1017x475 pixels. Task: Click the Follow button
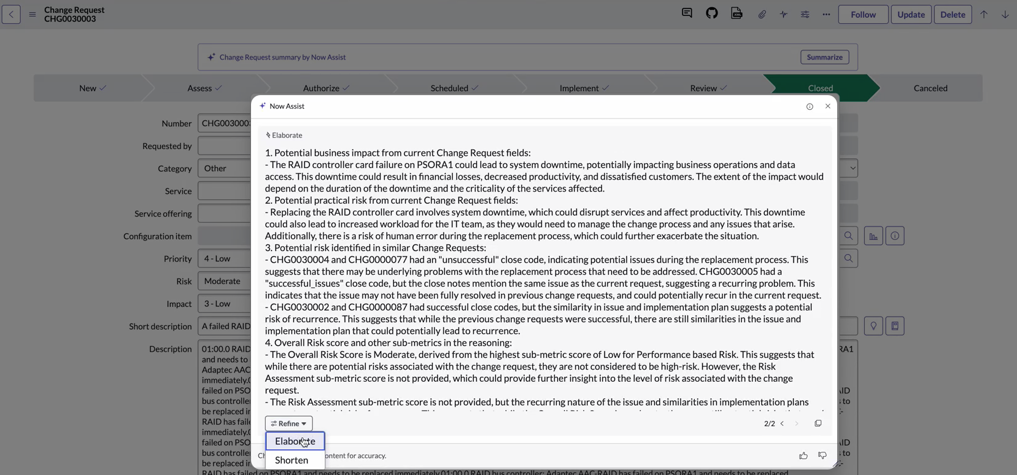(x=863, y=14)
